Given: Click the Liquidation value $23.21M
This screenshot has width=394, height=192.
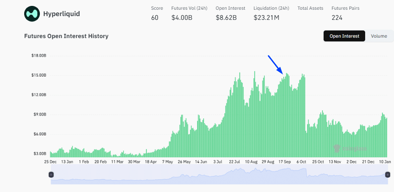Looking at the screenshot, I should coord(266,18).
